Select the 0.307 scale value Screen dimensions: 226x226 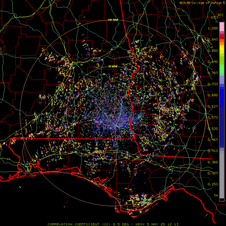tap(213, 173)
